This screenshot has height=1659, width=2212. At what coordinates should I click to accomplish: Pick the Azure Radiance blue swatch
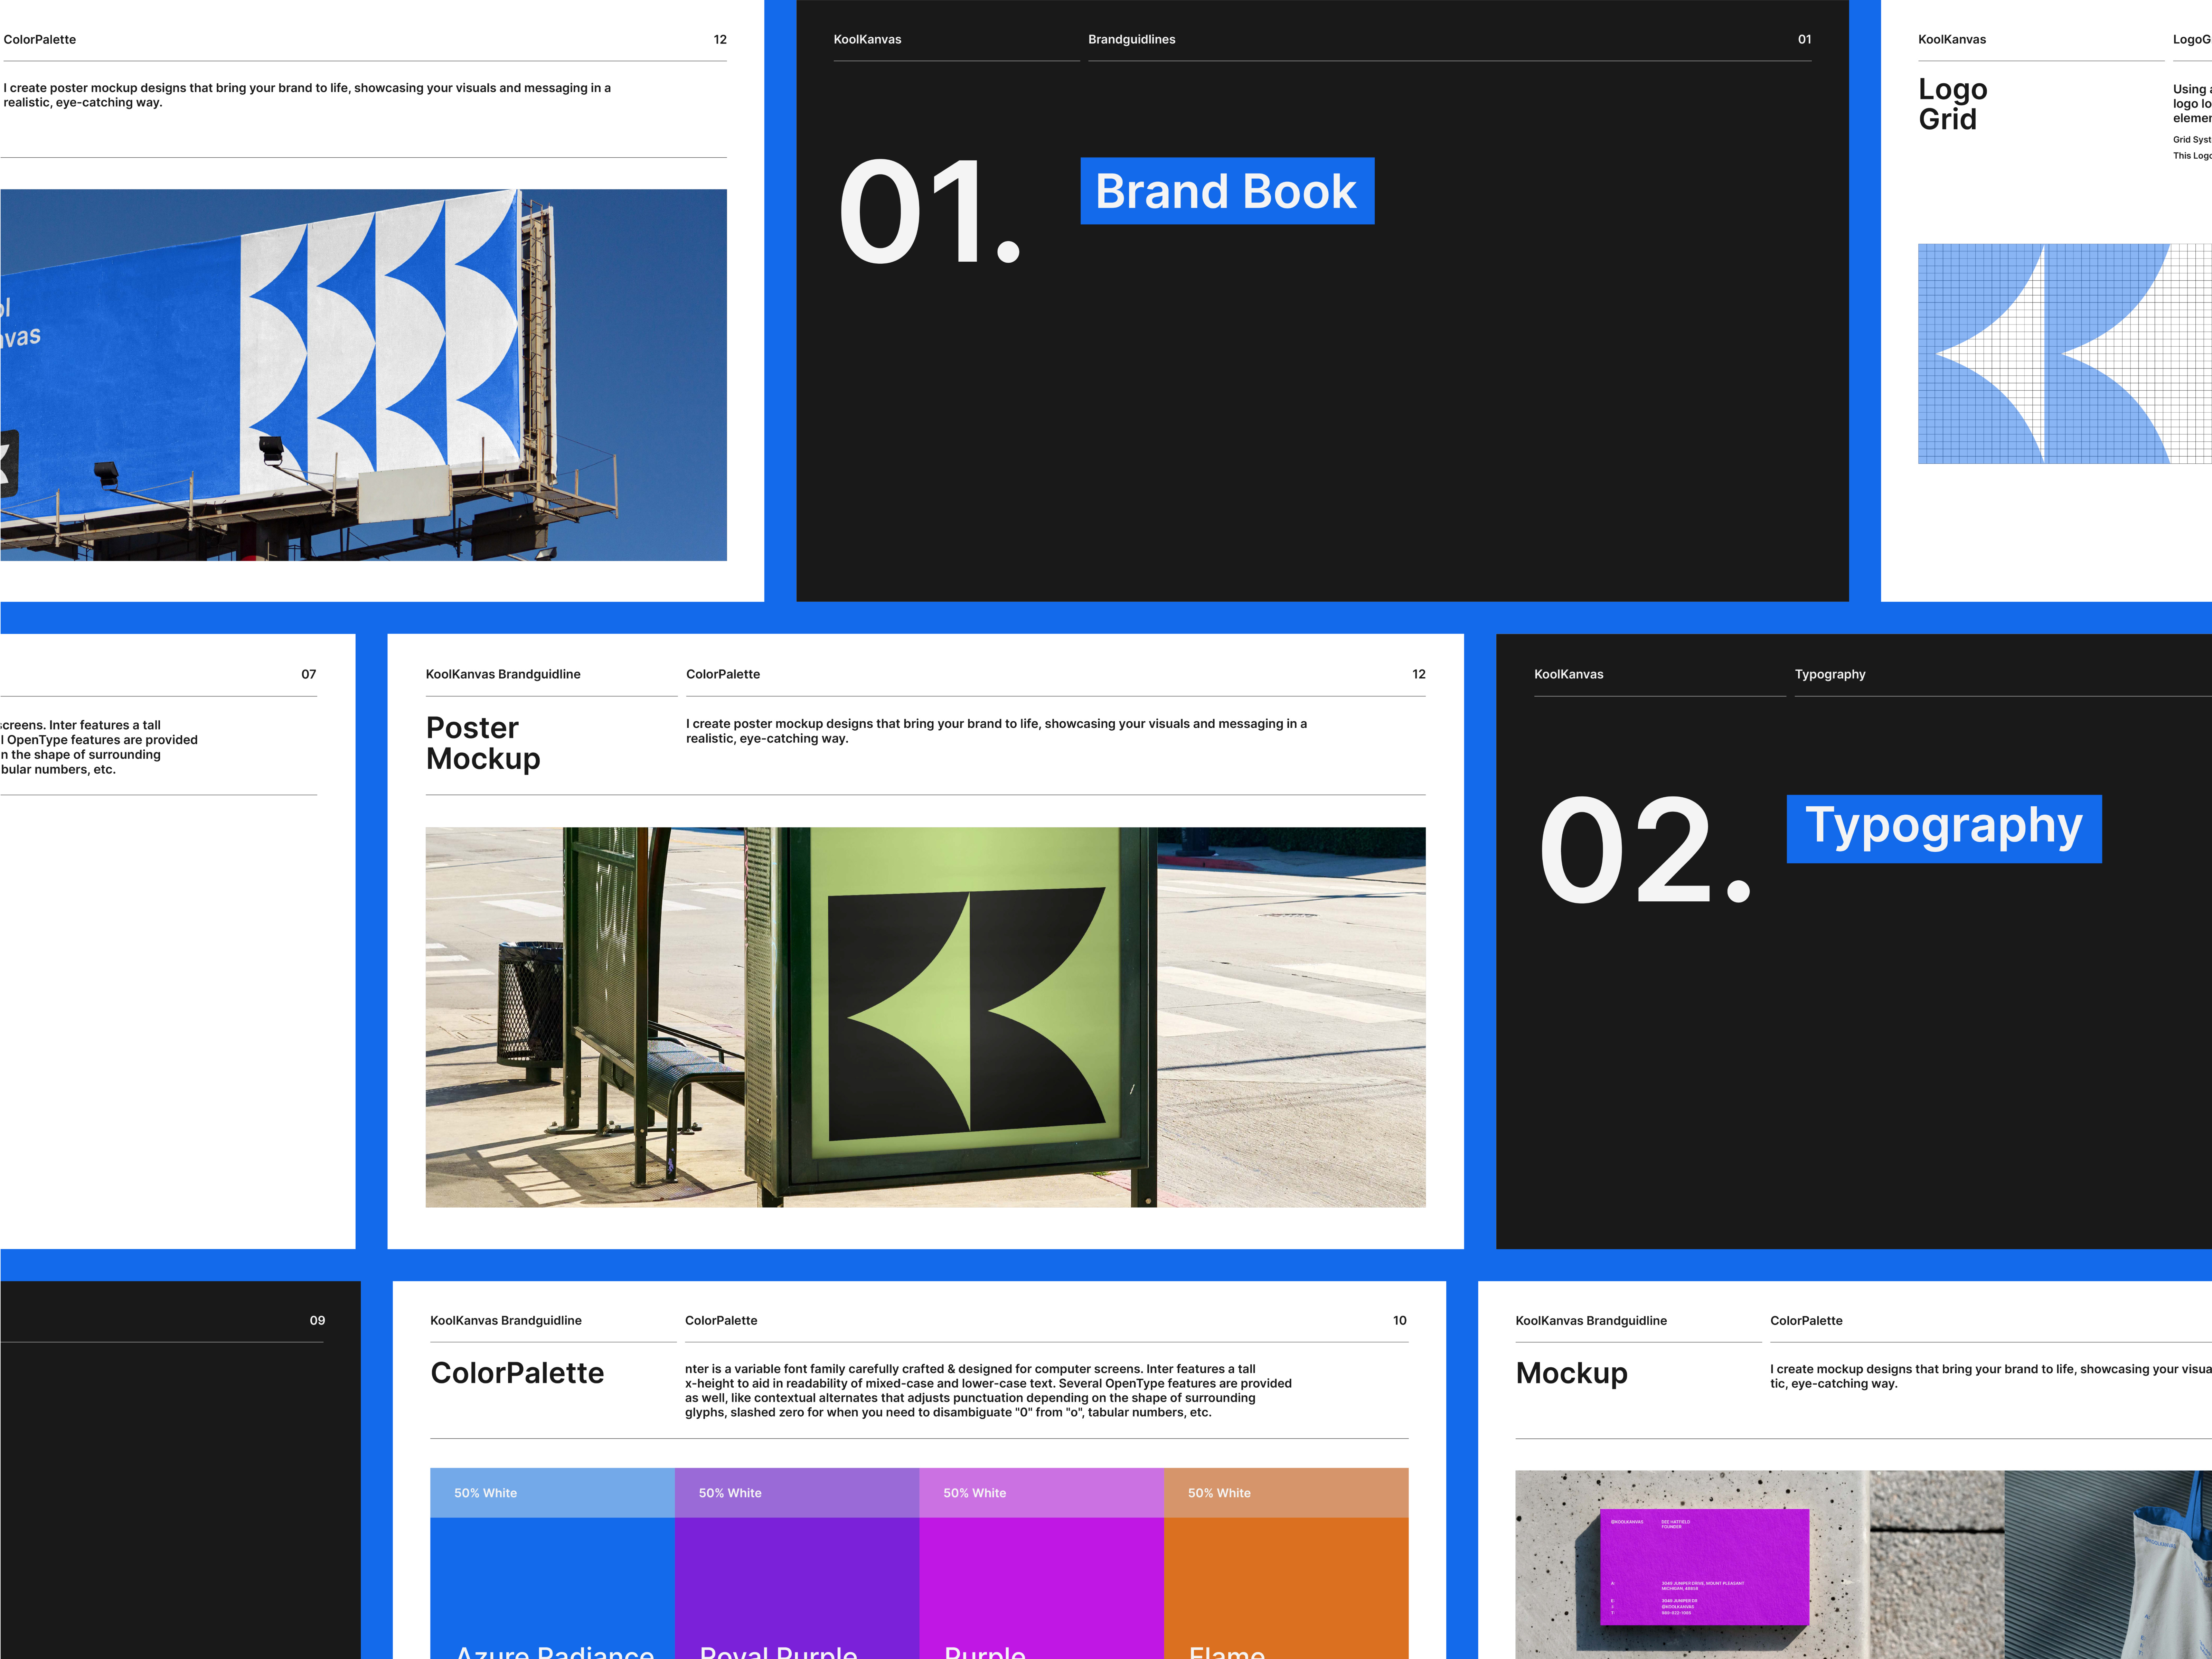(552, 1588)
